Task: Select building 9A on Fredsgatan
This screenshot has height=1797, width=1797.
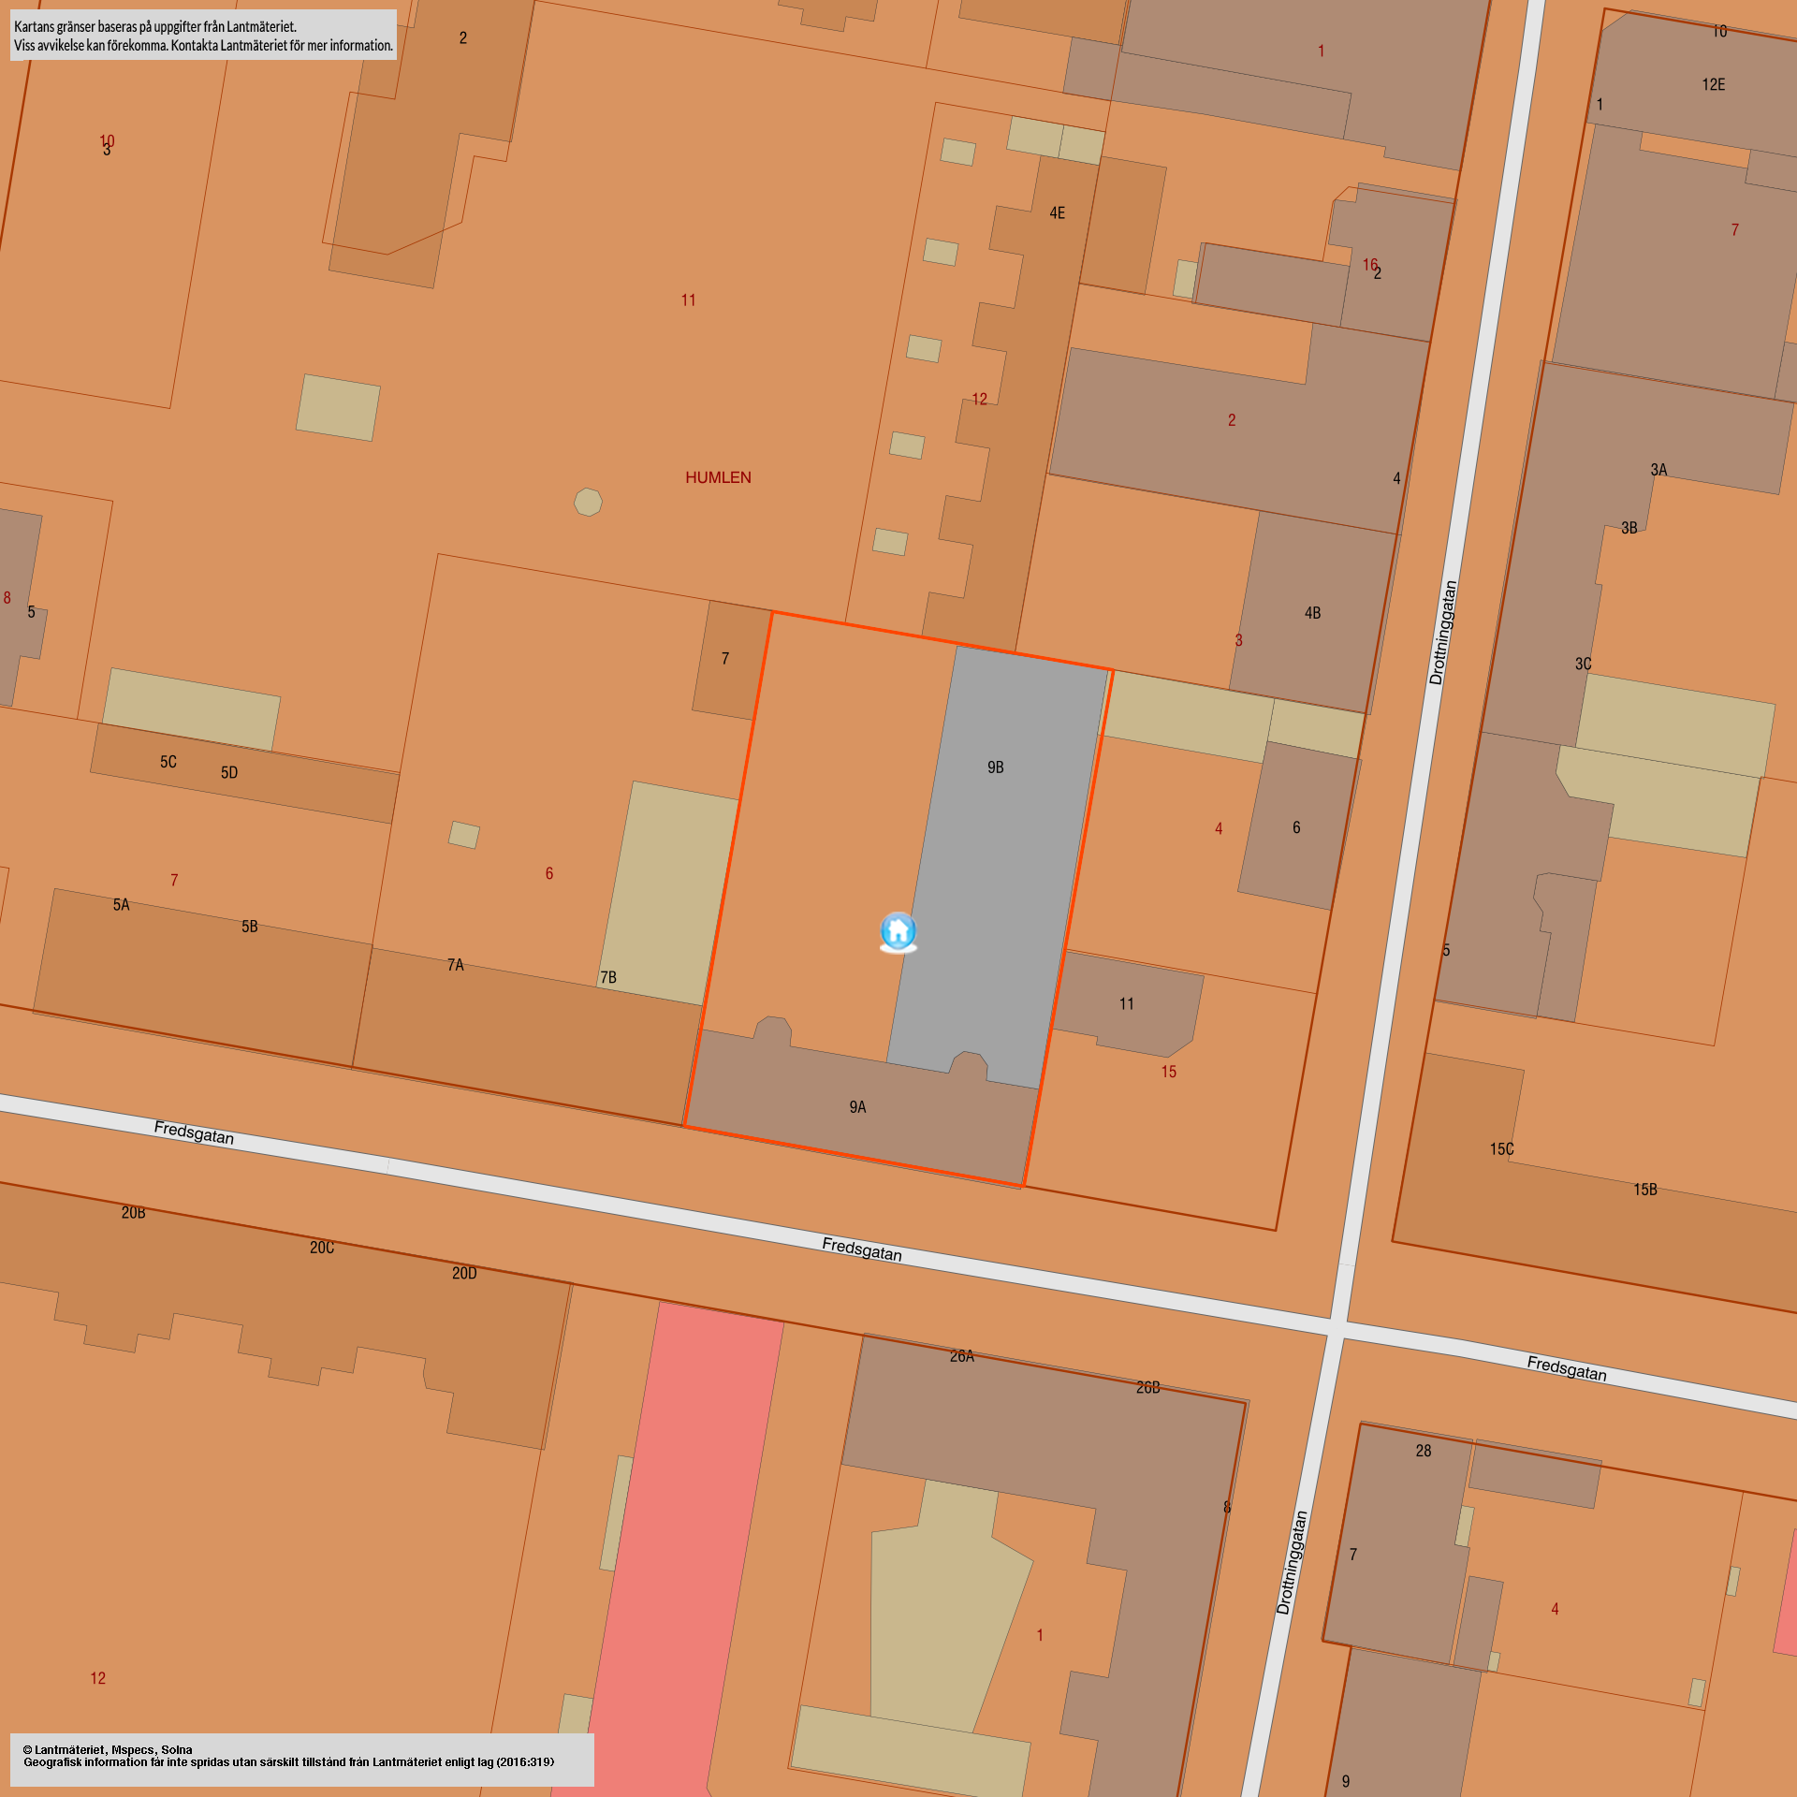Action: coord(857,1108)
